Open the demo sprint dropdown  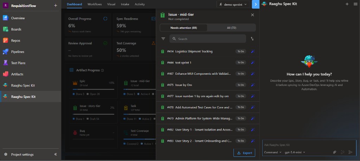233,4
